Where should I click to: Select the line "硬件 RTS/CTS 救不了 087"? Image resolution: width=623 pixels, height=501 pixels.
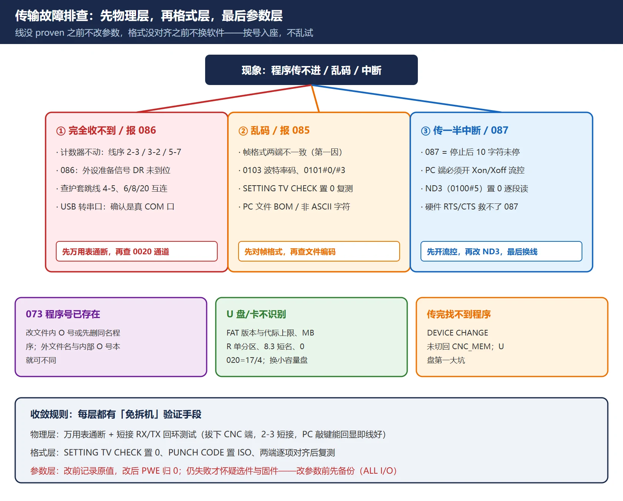(x=470, y=207)
